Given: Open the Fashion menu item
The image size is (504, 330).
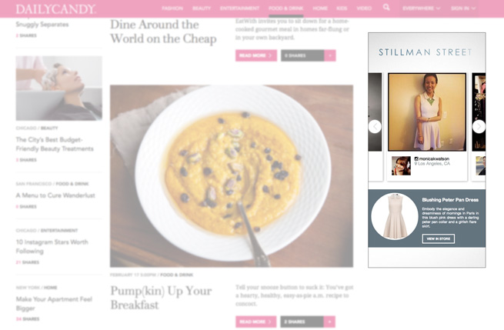Looking at the screenshot, I should pos(172,8).
